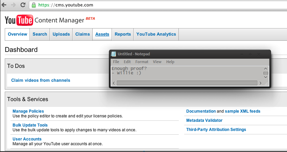Click the YouTube logo

click(19, 20)
